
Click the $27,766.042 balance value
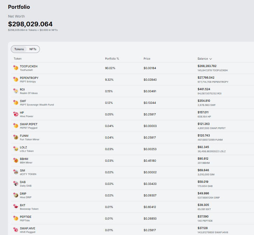pyautogui.click(x=206, y=78)
